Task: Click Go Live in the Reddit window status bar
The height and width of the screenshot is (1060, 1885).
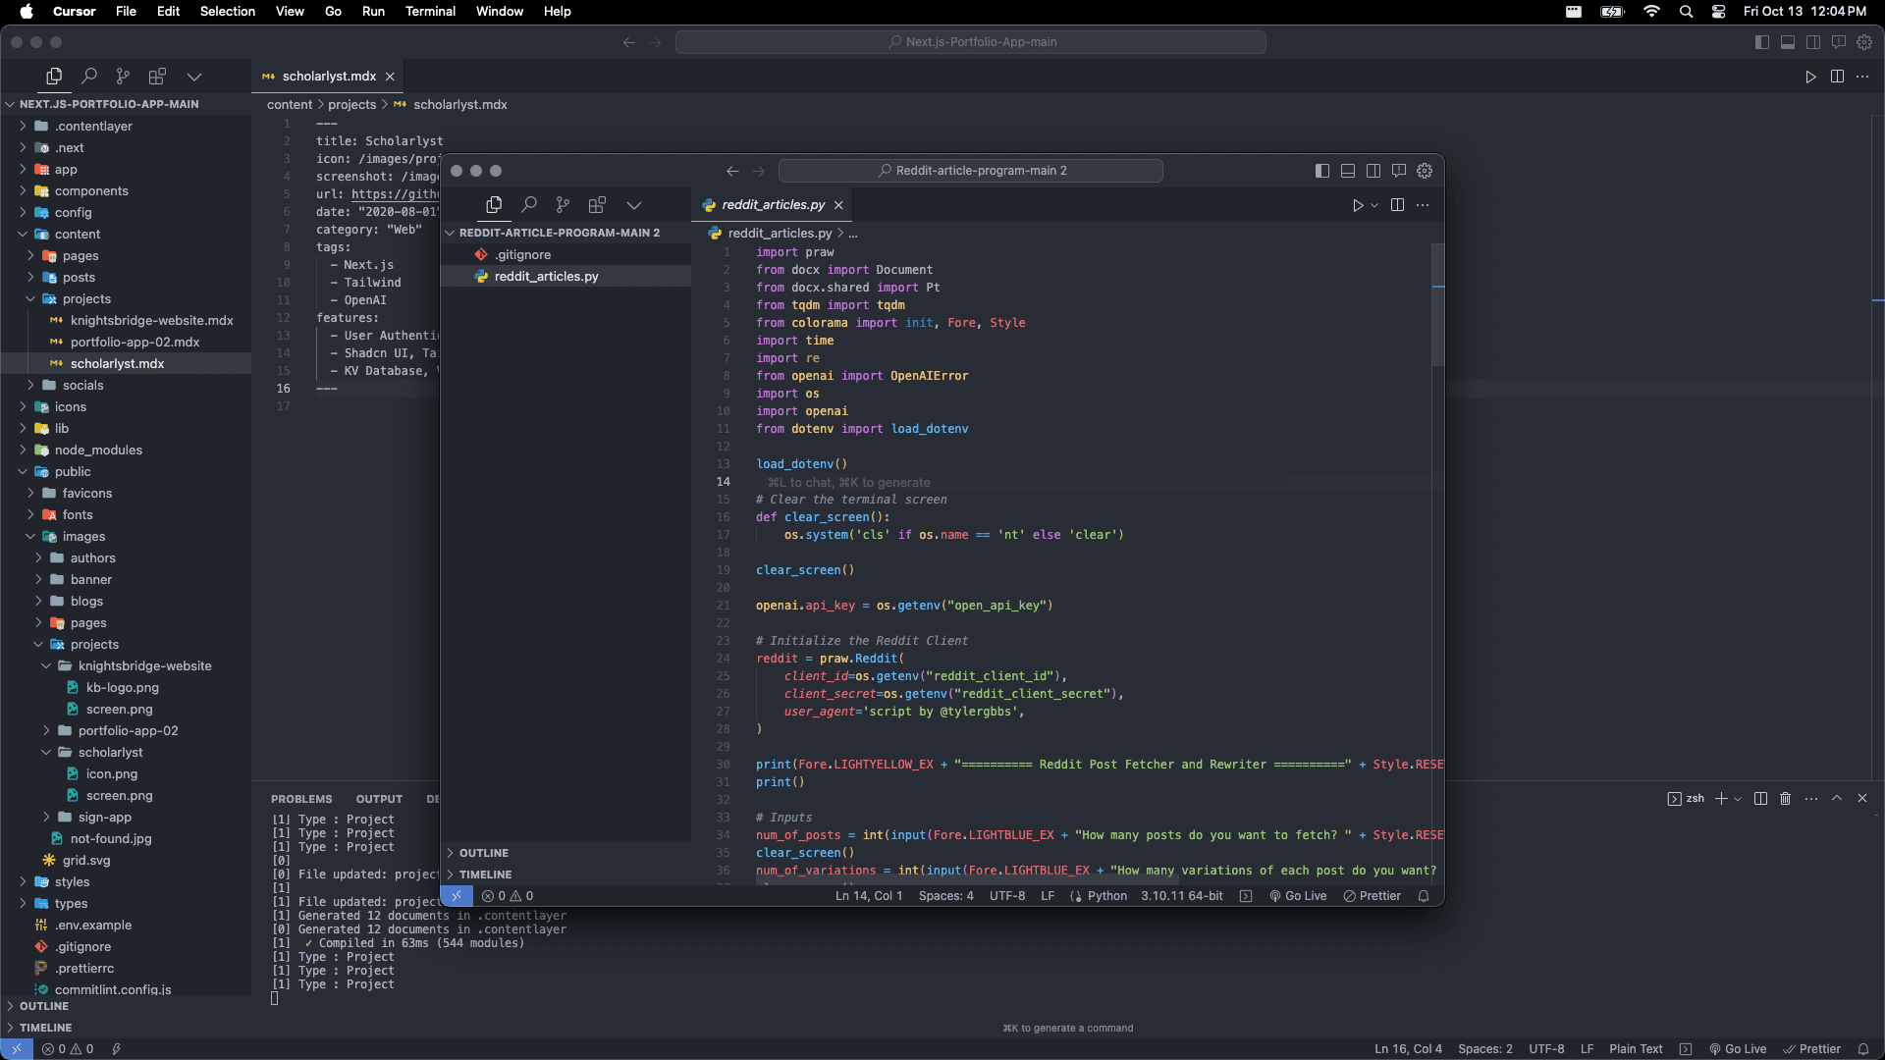Action: click(1298, 896)
